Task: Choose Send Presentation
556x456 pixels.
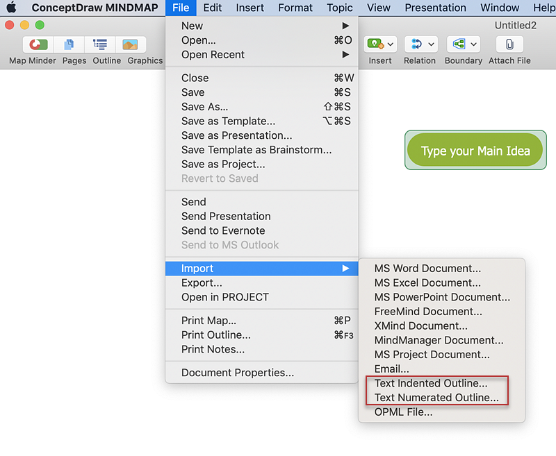Action: click(x=262, y=216)
